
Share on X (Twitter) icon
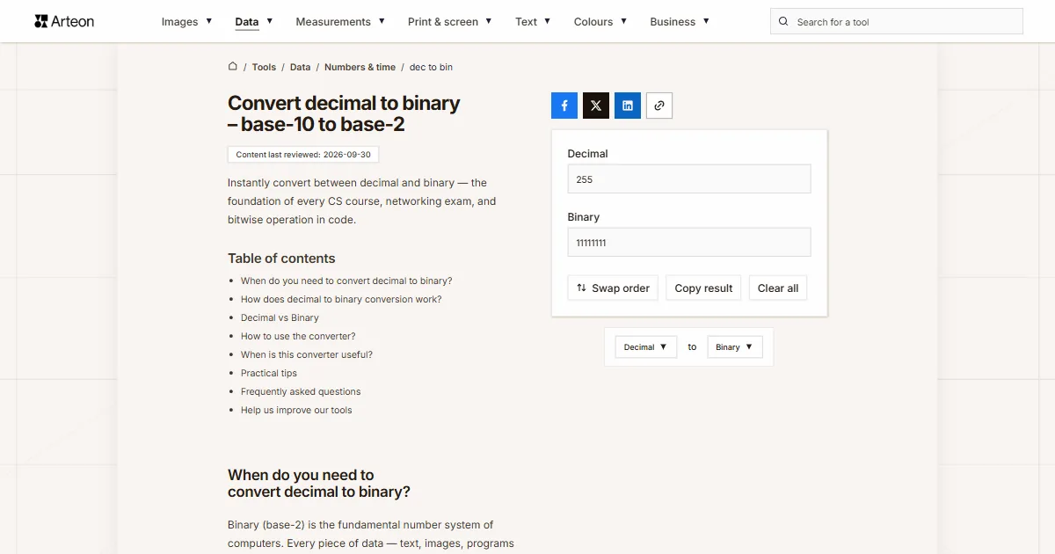click(596, 106)
